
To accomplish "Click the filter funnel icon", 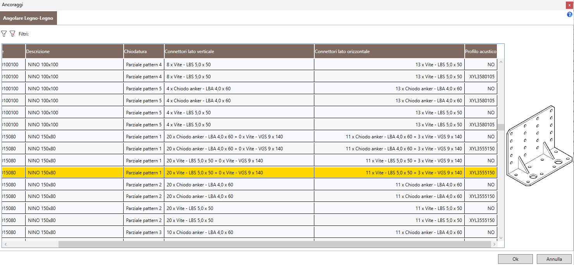I will 4,34.
